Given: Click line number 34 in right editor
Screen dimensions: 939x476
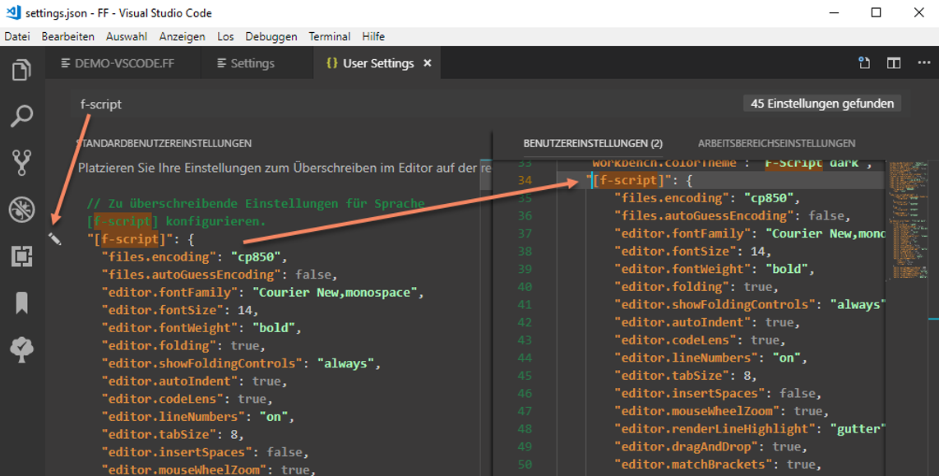Looking at the screenshot, I should coord(525,180).
